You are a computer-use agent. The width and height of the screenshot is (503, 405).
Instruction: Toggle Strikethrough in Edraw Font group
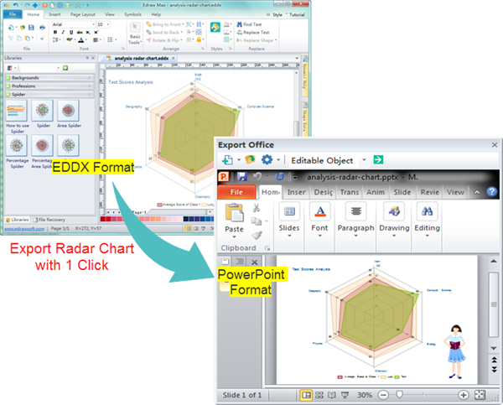coord(80,32)
